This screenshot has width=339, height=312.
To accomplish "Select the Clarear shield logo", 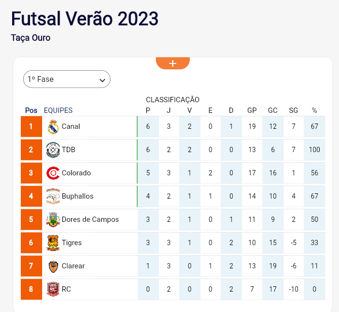I will coord(53,266).
